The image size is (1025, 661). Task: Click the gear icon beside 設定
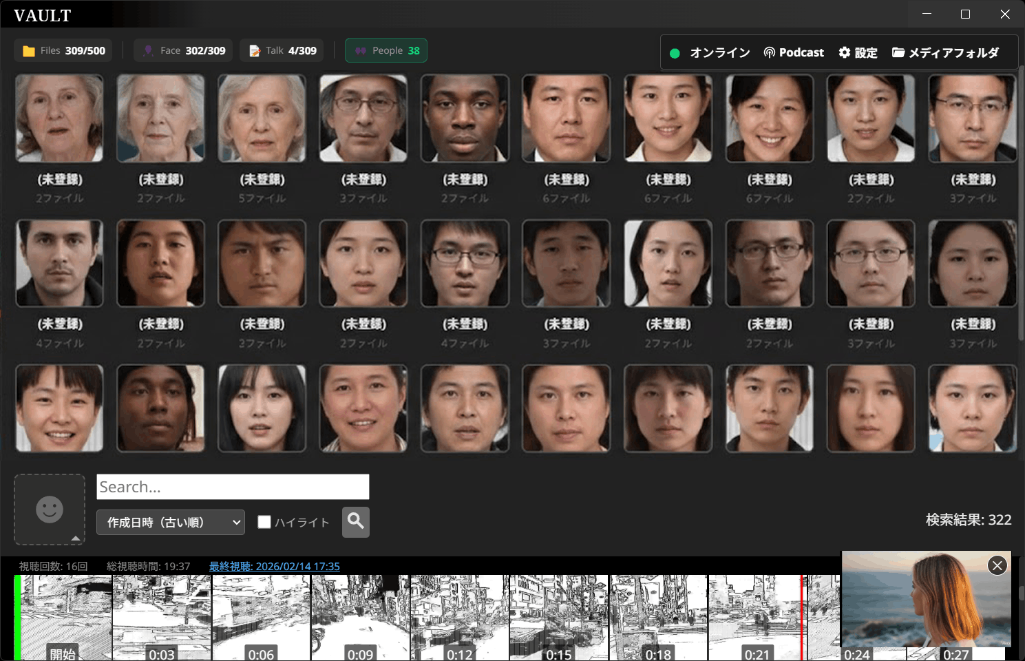(x=845, y=52)
